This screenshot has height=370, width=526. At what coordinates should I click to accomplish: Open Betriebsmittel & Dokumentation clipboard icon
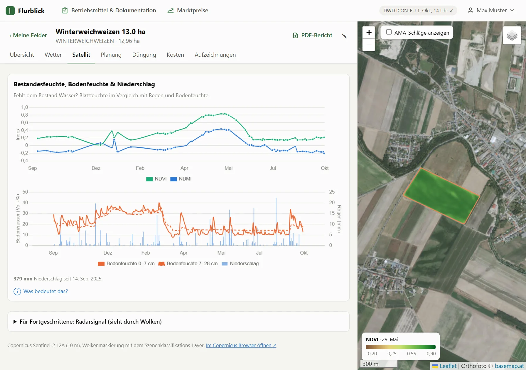tap(65, 11)
